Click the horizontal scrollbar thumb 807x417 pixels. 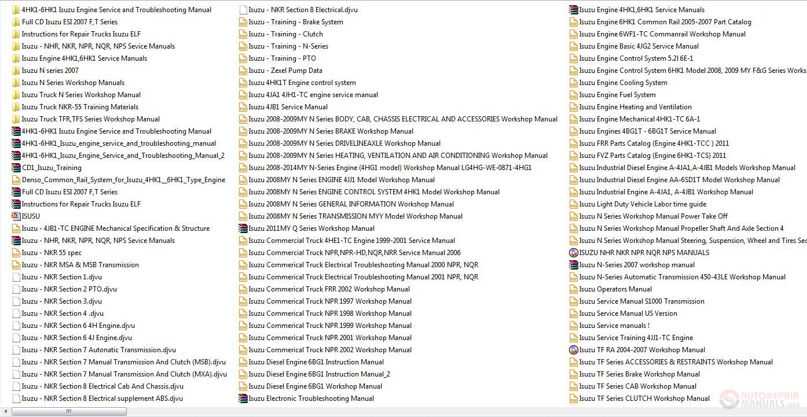click(x=69, y=412)
